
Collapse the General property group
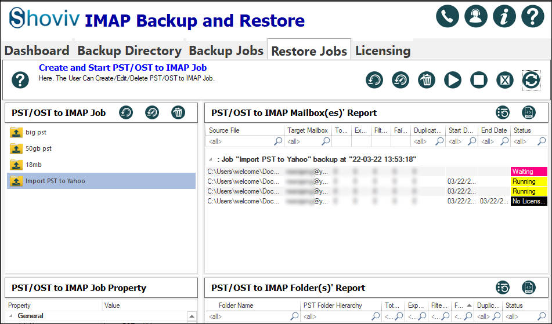[x=10, y=316]
